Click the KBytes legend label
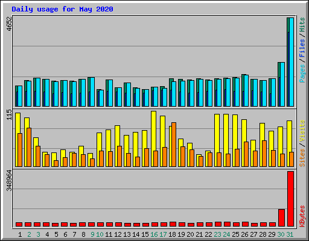This screenshot has height=241, width=309. click(x=302, y=216)
